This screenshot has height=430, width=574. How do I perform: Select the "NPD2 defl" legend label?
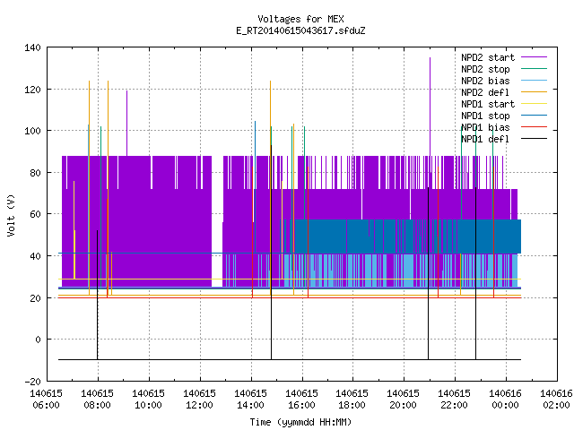point(485,92)
